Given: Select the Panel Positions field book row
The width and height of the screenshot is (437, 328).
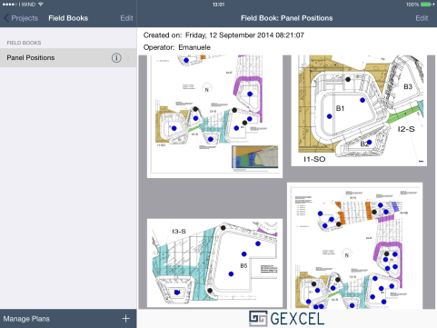Looking at the screenshot, I should point(68,57).
